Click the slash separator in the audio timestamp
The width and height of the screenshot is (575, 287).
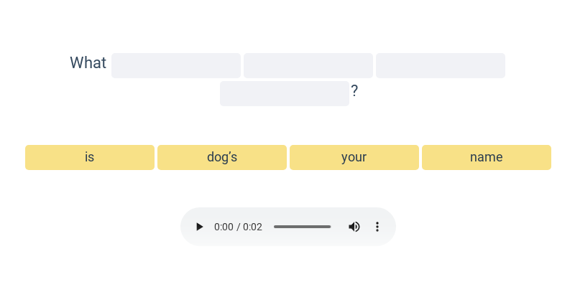pos(238,227)
